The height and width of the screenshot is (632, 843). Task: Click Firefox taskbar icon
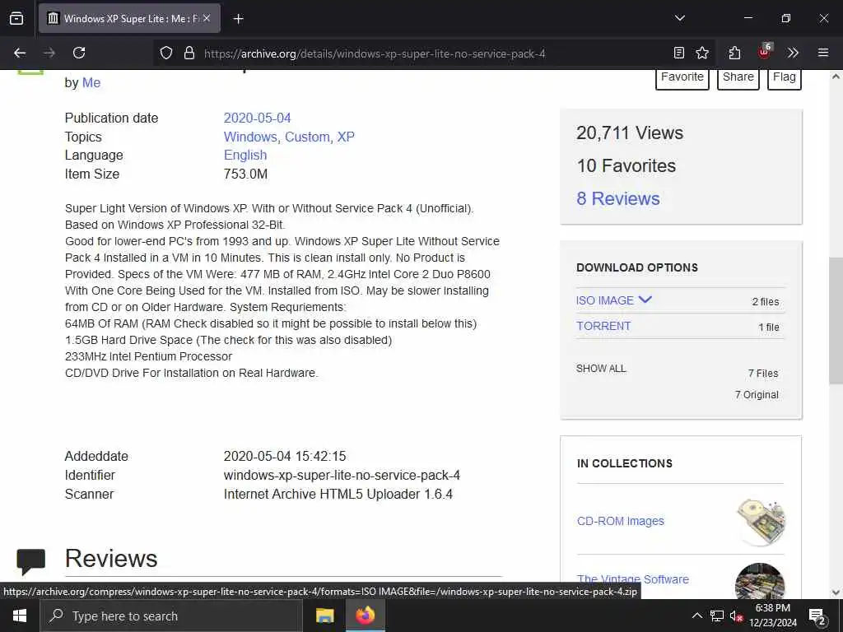click(x=365, y=616)
